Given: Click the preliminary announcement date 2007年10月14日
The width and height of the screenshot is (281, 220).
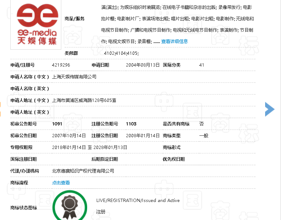Looking at the screenshot, I should 69,136.
